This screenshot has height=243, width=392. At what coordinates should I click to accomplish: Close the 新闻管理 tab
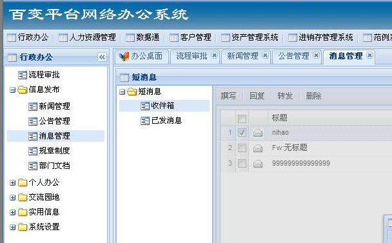tap(266, 55)
